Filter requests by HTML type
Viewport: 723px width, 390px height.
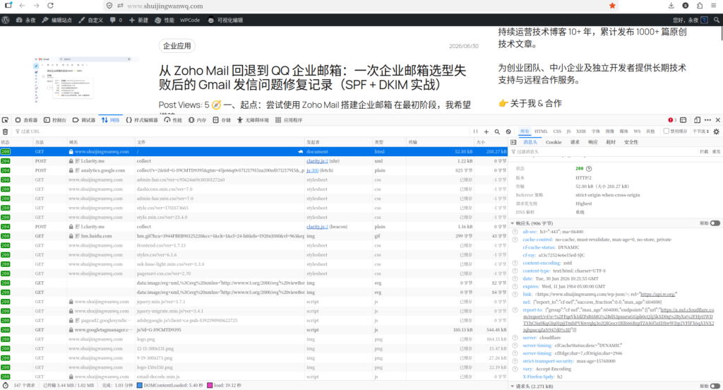coord(541,131)
